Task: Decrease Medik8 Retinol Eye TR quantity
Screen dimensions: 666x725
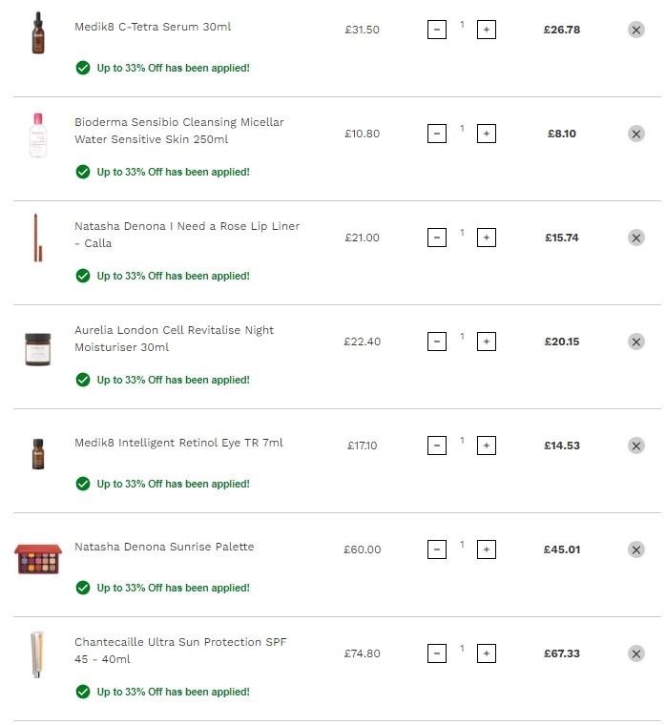Action: [x=437, y=445]
